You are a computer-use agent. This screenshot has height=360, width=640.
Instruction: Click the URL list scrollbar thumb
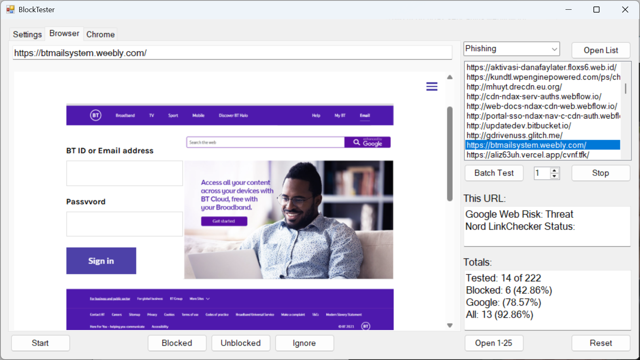[625, 88]
